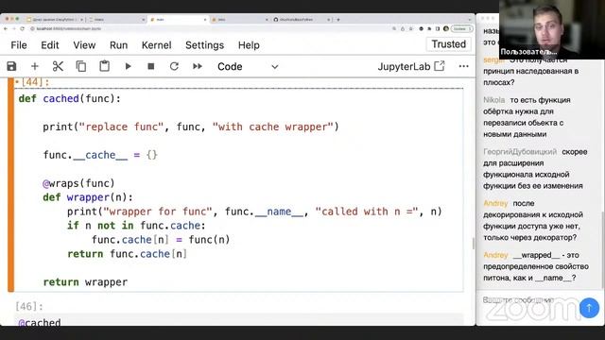Click the 'return wrapper' line

click(x=85, y=281)
